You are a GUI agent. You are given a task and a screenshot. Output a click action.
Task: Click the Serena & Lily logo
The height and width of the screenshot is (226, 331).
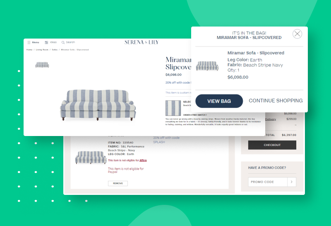[x=142, y=42]
